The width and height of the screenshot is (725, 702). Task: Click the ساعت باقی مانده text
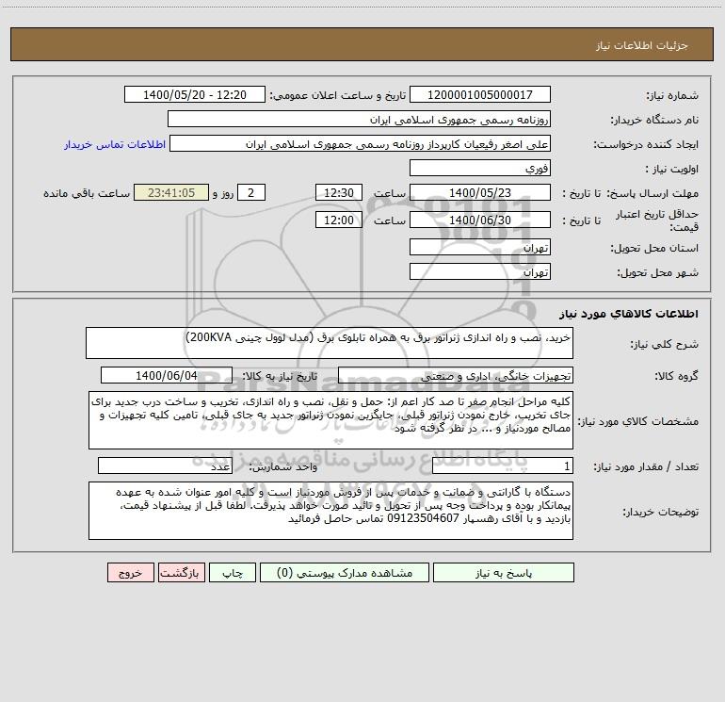coord(87,193)
